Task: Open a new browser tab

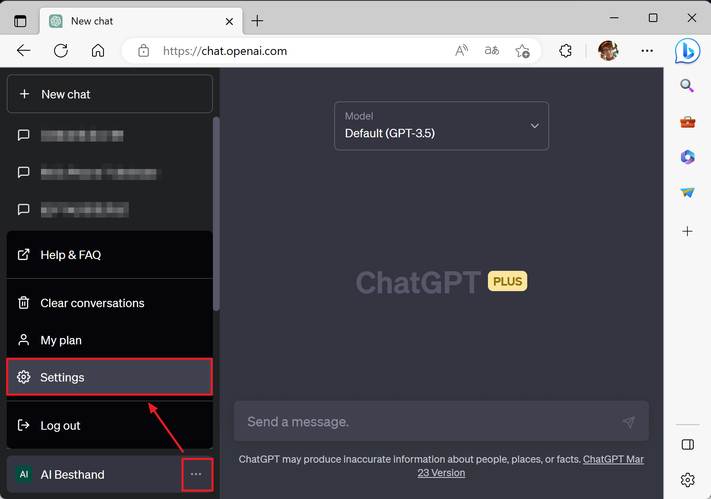Action: click(x=257, y=21)
